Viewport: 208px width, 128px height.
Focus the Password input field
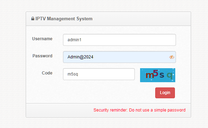click(x=119, y=57)
